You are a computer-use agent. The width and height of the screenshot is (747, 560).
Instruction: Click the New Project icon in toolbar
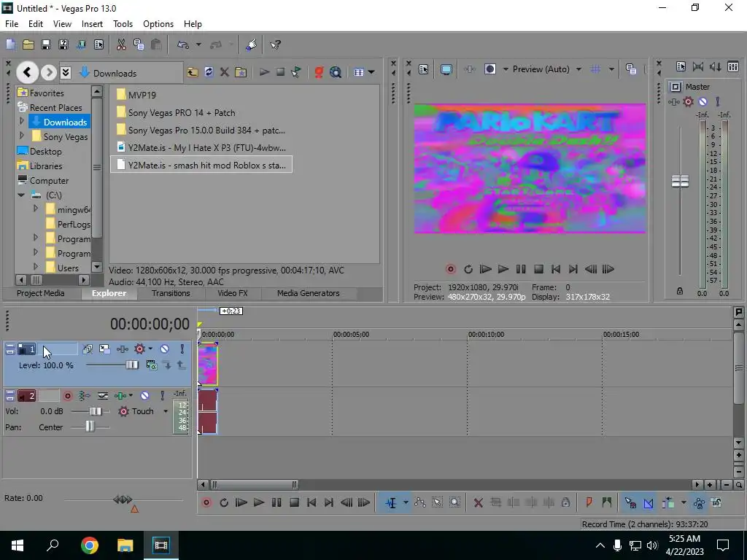pos(10,44)
